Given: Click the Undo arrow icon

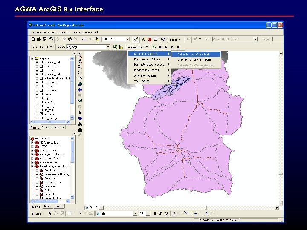Looking at the screenshot, I should click(84, 39).
